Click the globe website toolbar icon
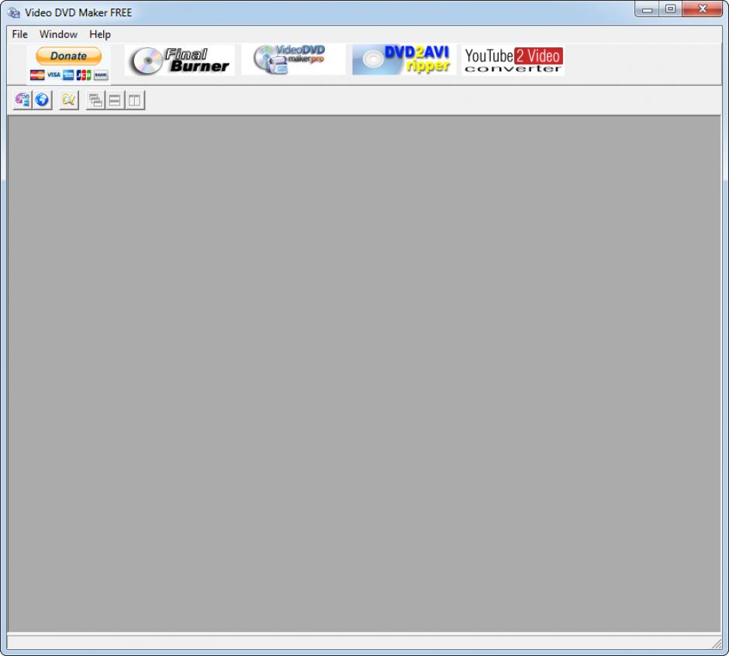729x656 pixels. point(42,100)
